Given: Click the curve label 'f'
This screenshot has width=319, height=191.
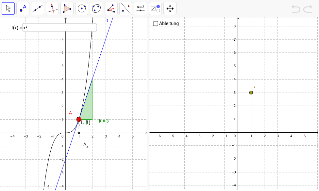Looking at the screenshot, I should click(x=48, y=187).
